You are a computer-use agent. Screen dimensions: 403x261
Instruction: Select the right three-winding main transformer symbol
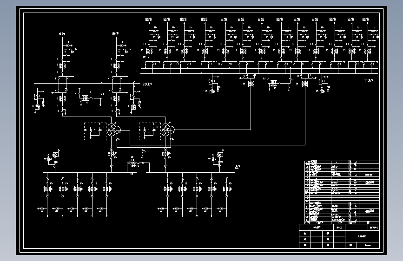tap(168, 130)
